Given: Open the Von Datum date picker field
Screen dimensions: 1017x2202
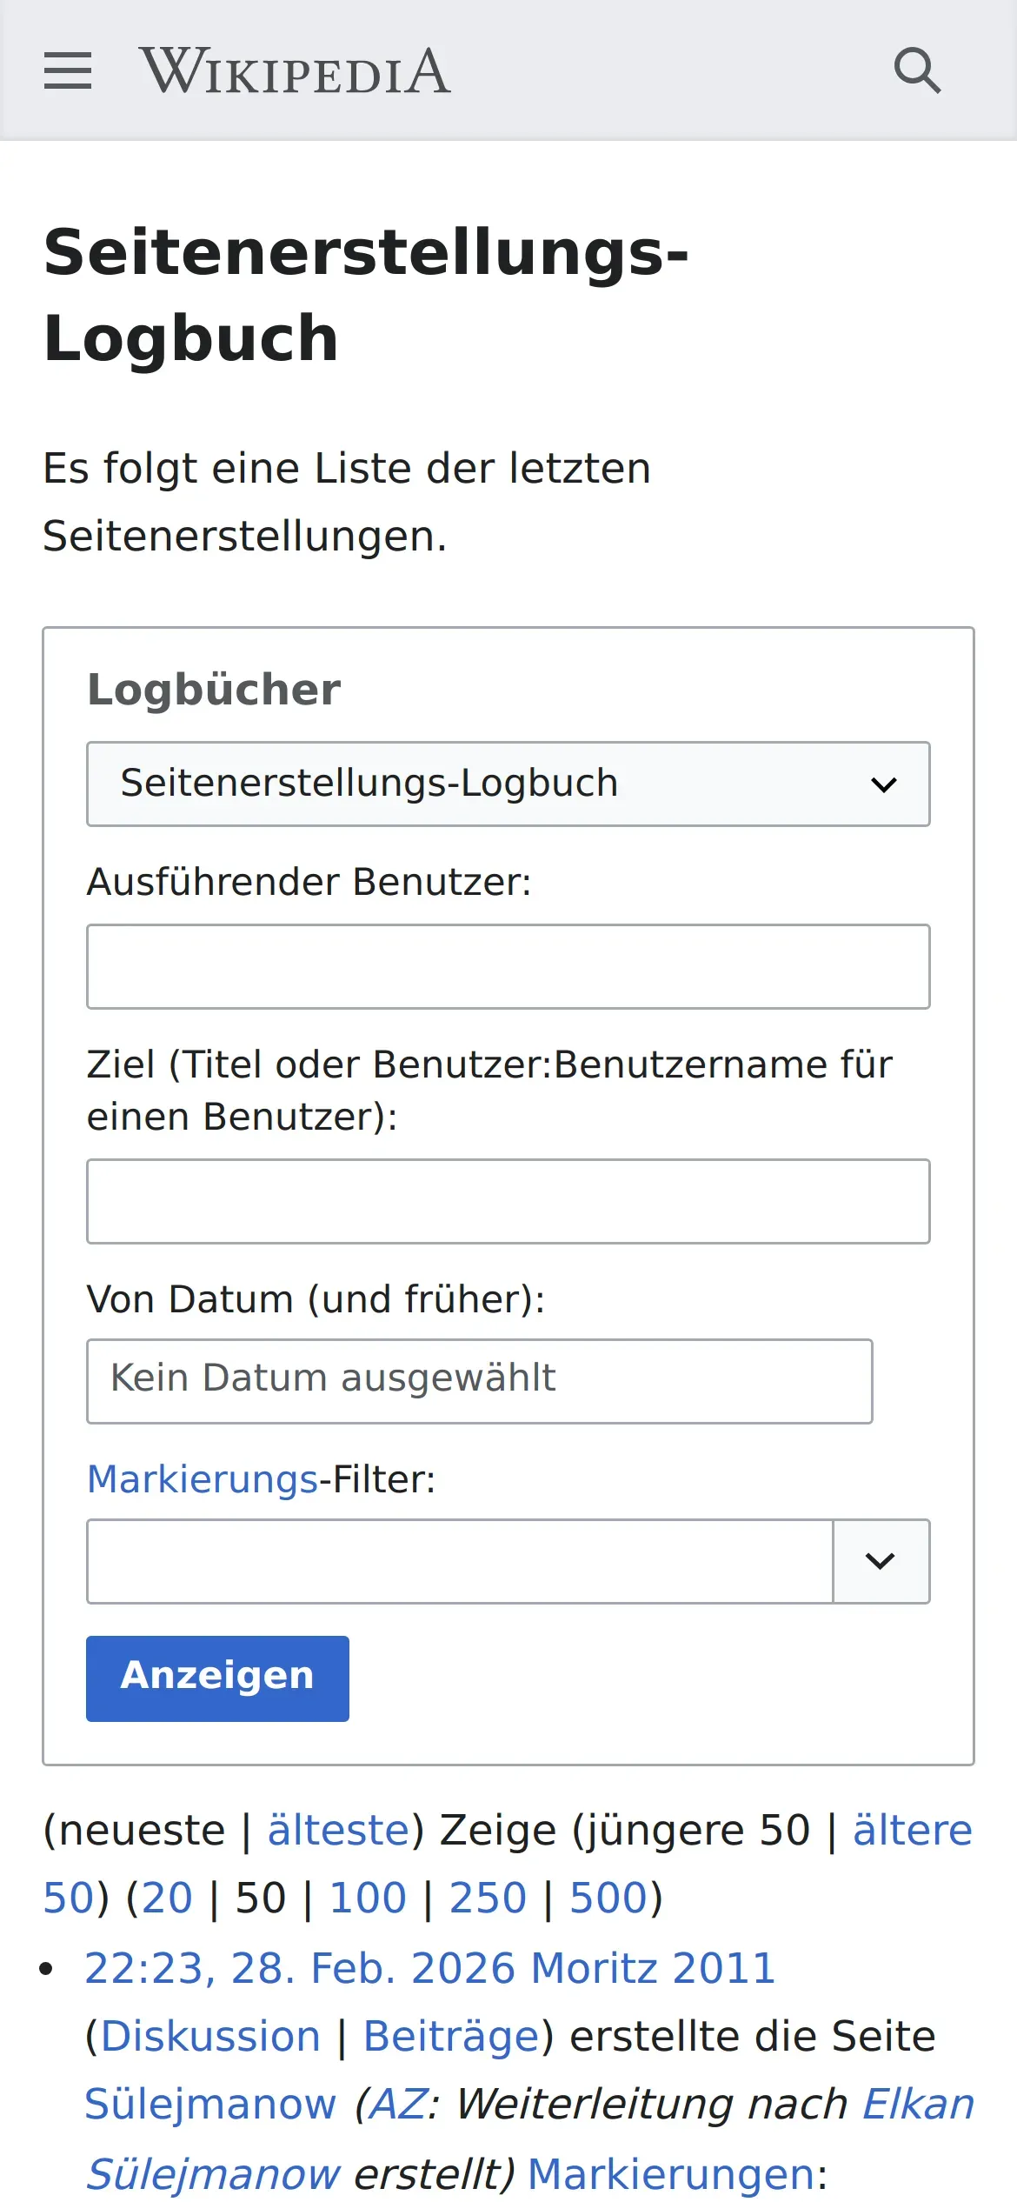Looking at the screenshot, I should pyautogui.click(x=479, y=1381).
